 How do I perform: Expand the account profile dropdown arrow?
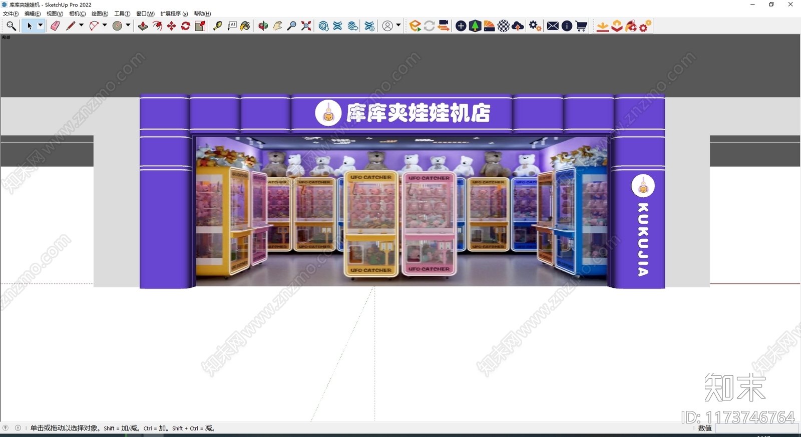tap(398, 25)
